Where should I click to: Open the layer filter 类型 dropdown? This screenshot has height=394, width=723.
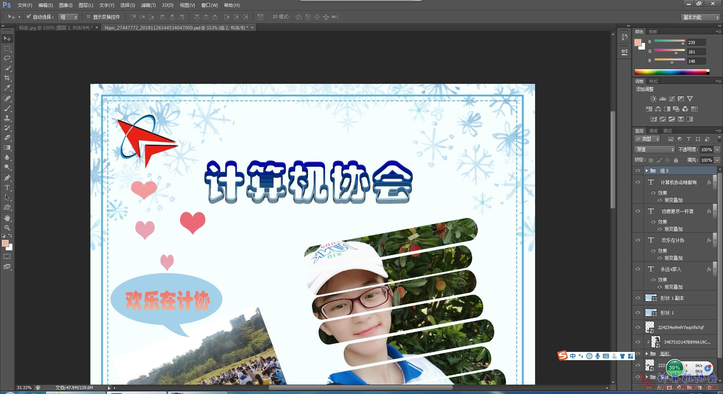[648, 139]
